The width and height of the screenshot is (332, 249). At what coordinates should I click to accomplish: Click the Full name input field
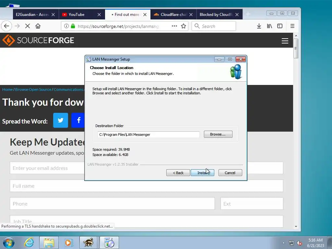pyautogui.click(x=147, y=186)
